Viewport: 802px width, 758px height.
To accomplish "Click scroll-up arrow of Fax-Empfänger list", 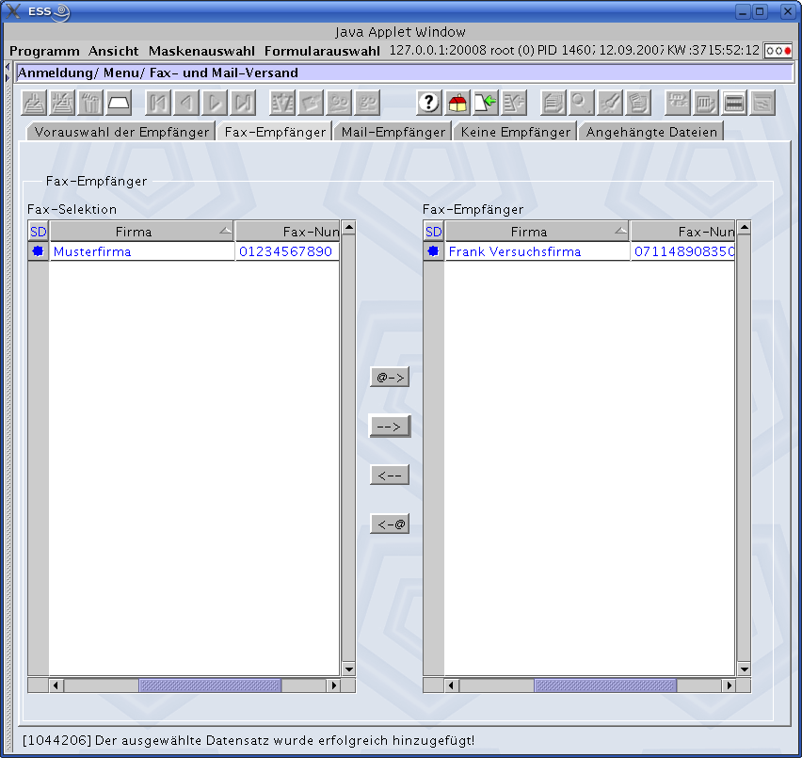I will [x=745, y=228].
